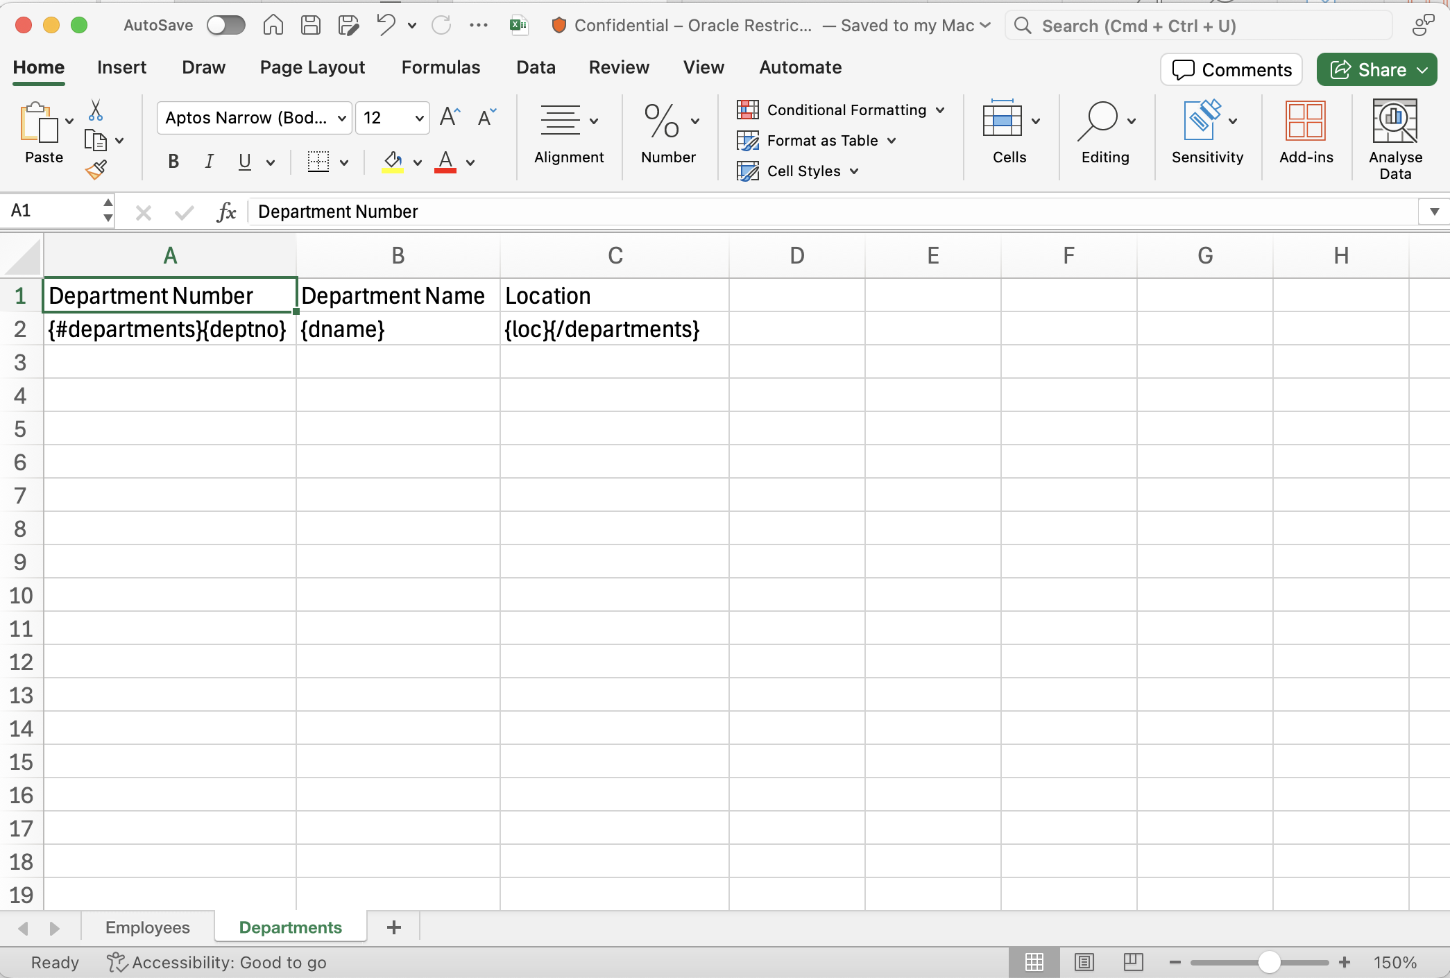Switch to Page Break Preview view icon
1450x978 pixels.
[1133, 962]
